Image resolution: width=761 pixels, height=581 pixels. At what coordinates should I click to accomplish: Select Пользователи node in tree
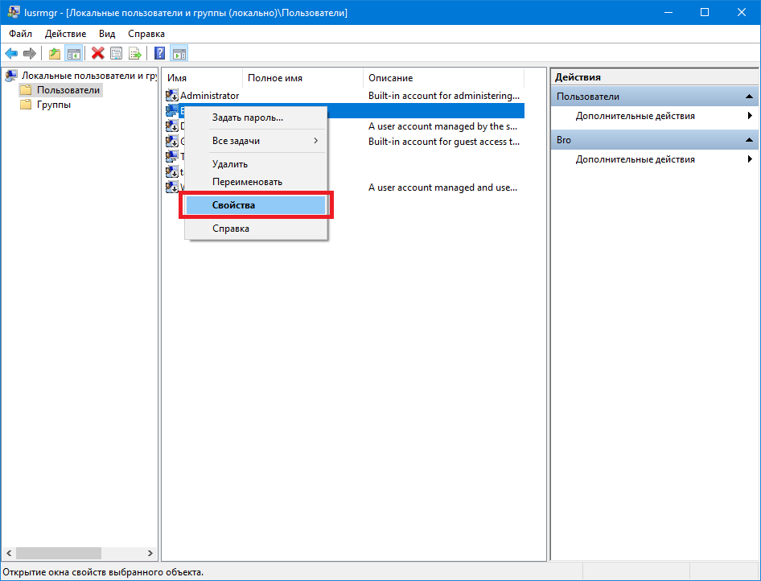(x=68, y=90)
